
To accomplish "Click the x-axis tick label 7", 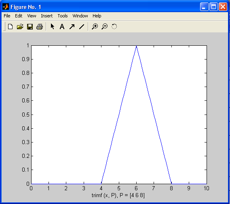I will pos(154,188).
